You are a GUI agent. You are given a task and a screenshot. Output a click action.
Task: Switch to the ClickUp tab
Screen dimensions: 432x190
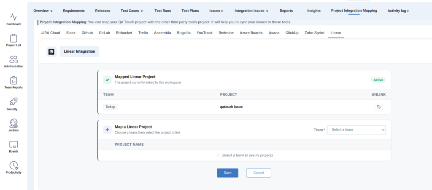[292, 33]
